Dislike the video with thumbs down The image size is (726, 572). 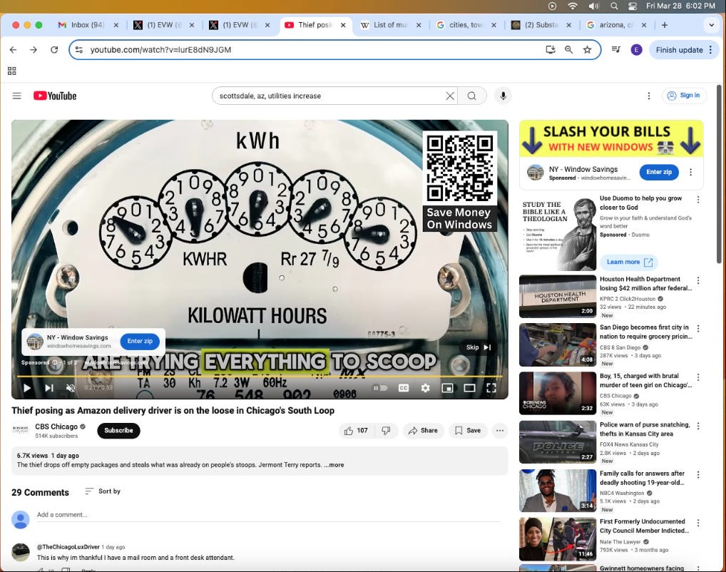coord(386,431)
